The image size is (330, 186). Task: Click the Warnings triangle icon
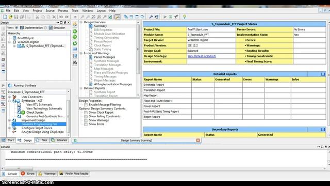[x=40, y=174]
